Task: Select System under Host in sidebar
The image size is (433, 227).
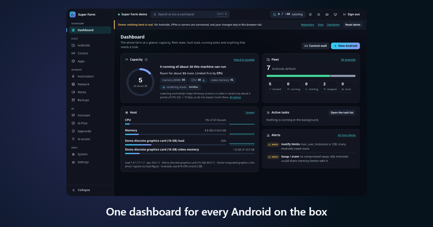Action: [x=90, y=154]
